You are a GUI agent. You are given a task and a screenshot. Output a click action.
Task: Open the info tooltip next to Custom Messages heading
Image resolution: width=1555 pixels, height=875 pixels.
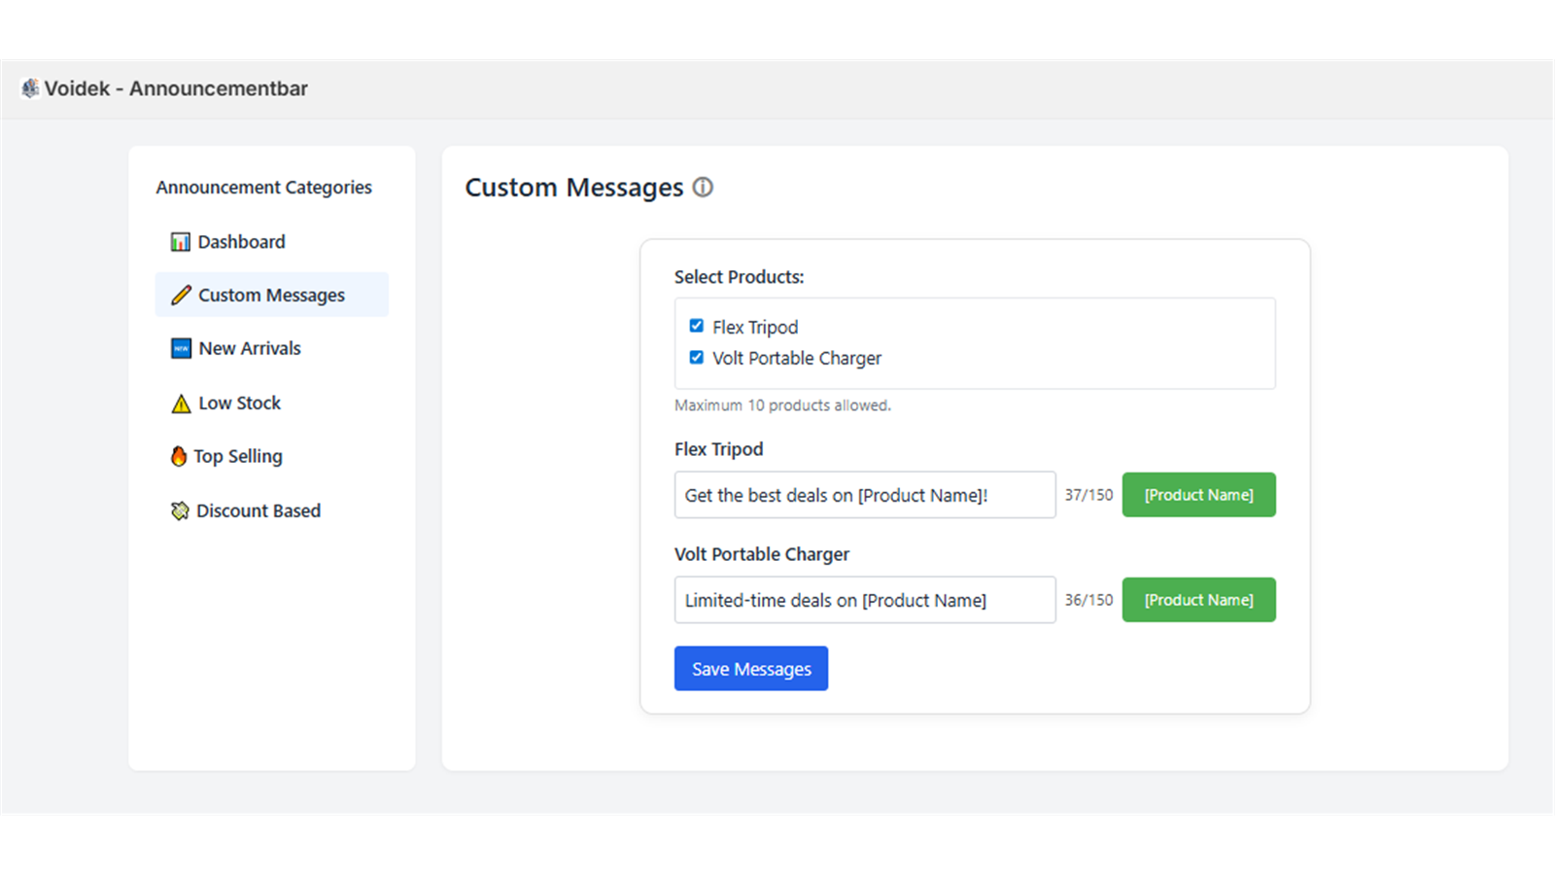coord(703,187)
